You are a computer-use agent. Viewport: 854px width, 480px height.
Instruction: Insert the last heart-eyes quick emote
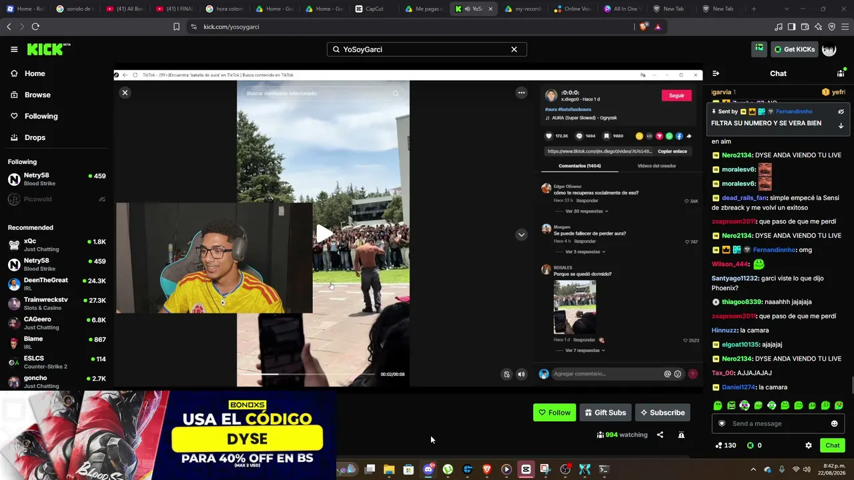coord(839,405)
